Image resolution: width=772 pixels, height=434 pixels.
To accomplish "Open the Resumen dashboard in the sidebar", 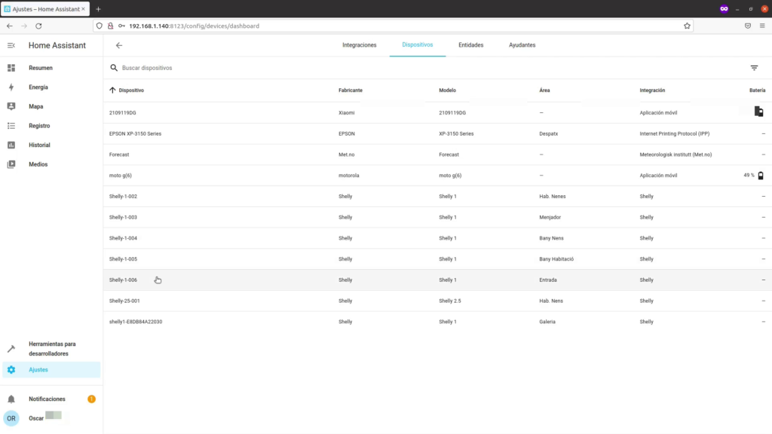I will coord(40,68).
